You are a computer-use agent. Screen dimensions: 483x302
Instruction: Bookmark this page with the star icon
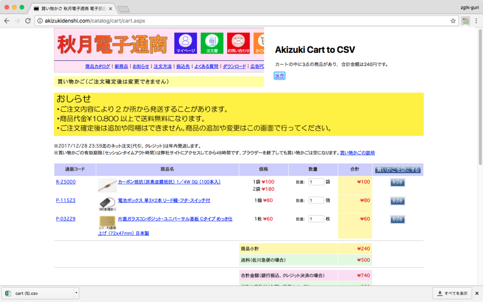click(453, 21)
